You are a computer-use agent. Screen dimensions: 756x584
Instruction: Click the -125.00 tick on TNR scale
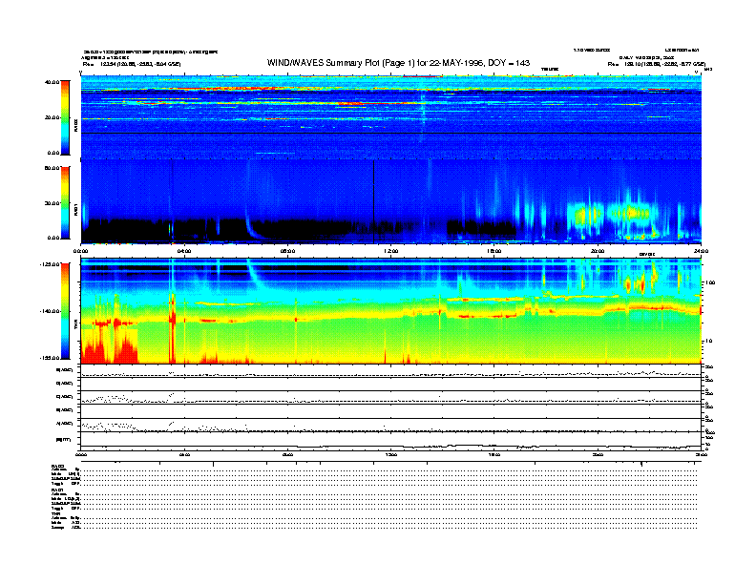(50, 264)
